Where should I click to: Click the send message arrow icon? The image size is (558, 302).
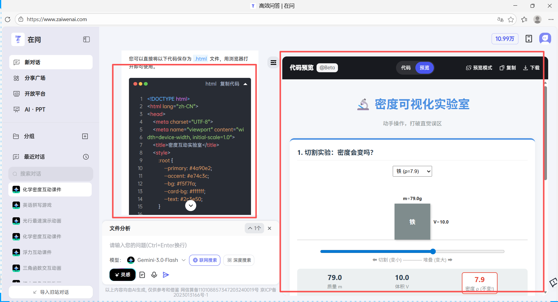coord(166,275)
